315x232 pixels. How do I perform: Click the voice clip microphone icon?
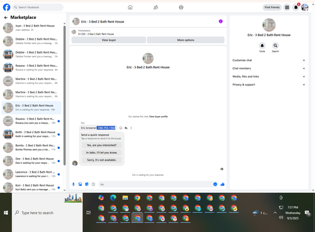(x=74, y=184)
